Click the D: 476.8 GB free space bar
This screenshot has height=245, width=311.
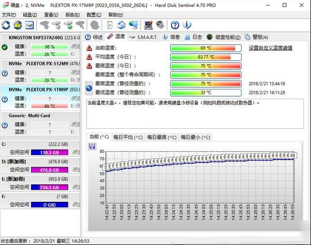(x=50, y=170)
